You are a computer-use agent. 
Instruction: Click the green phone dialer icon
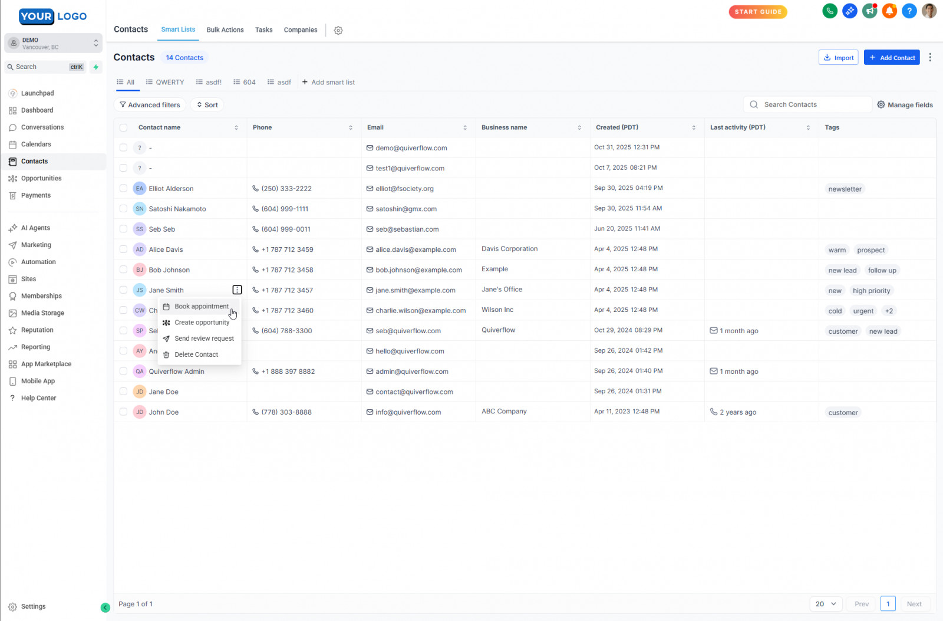830,11
